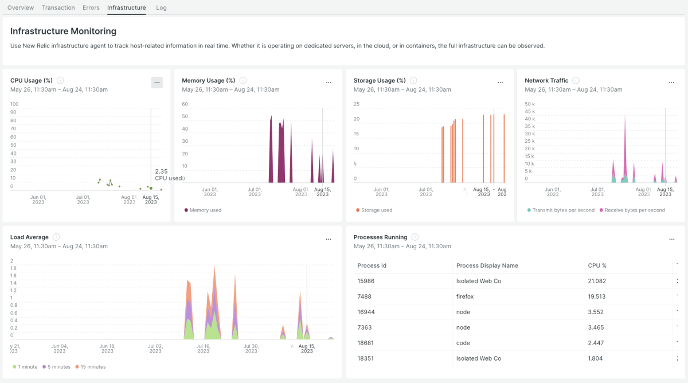Click the info icon beside Network Traffic
This screenshot has height=383, width=688.
click(576, 81)
